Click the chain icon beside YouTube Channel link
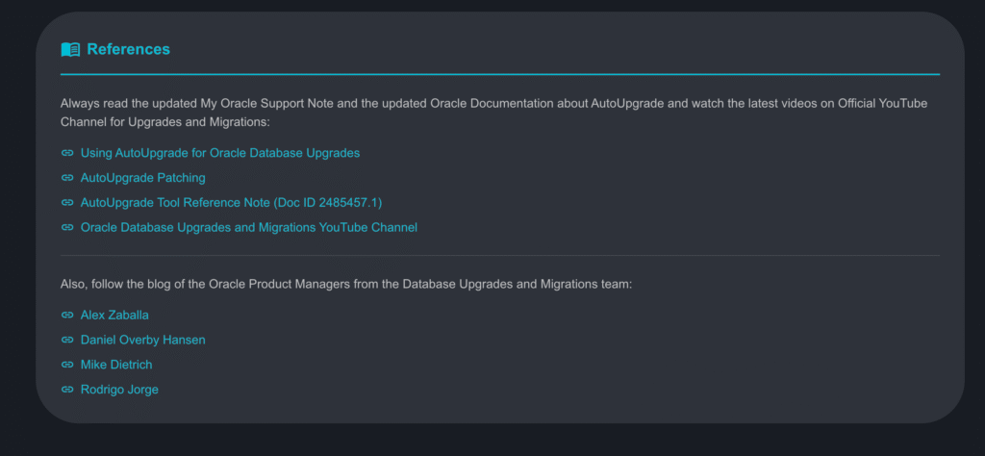This screenshot has height=456, width=985. [67, 228]
